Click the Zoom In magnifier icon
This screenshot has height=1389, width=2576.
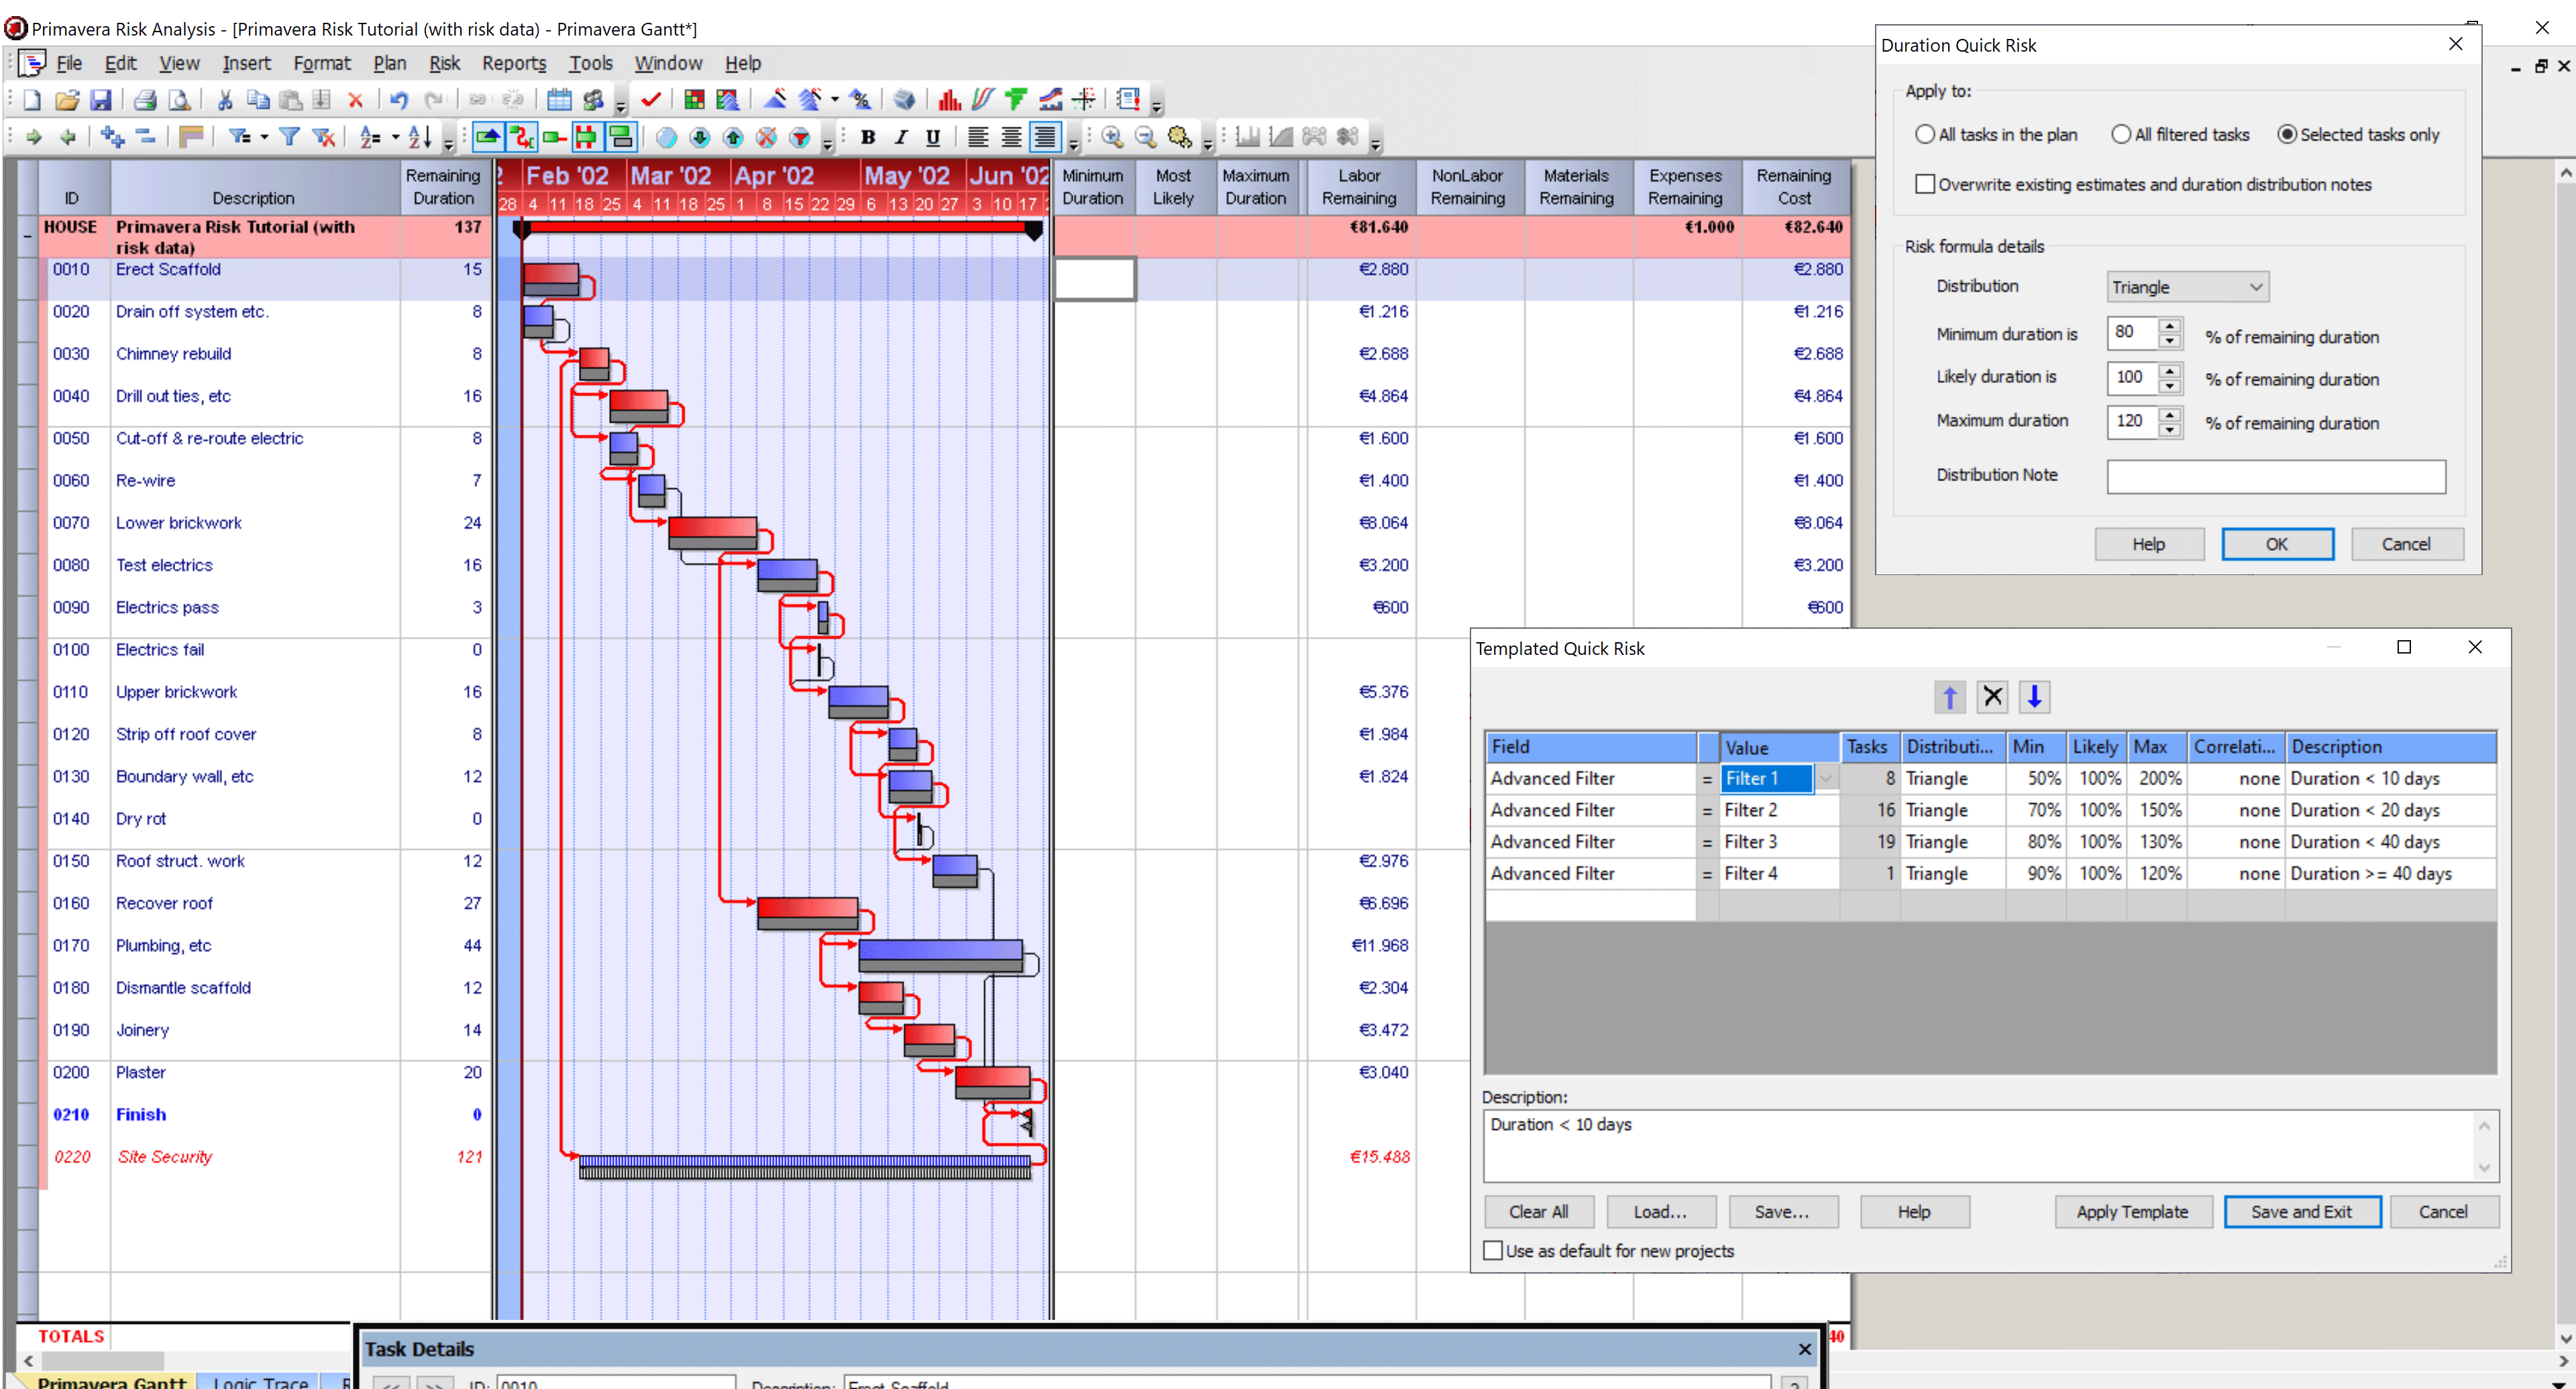coord(1111,137)
